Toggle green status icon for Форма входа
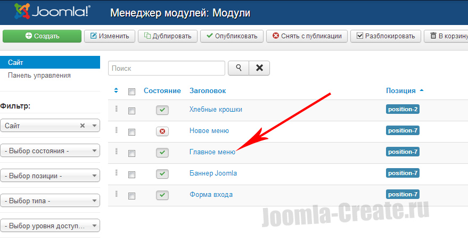This screenshot has width=468, height=241. (x=162, y=195)
